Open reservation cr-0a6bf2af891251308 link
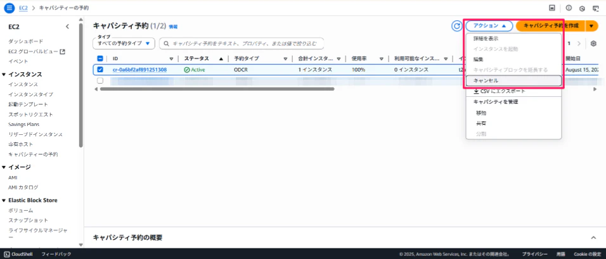606x259 pixels. [139, 70]
